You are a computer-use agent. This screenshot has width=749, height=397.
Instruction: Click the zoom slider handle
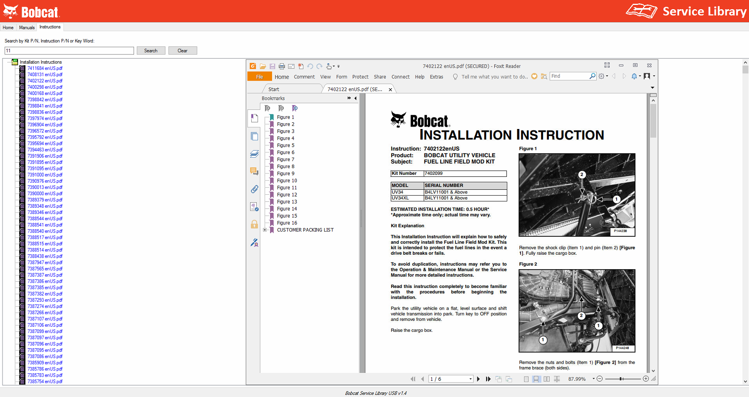click(621, 379)
